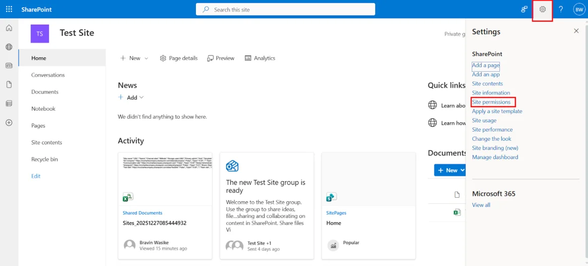Open the BW account avatar

[578, 10]
